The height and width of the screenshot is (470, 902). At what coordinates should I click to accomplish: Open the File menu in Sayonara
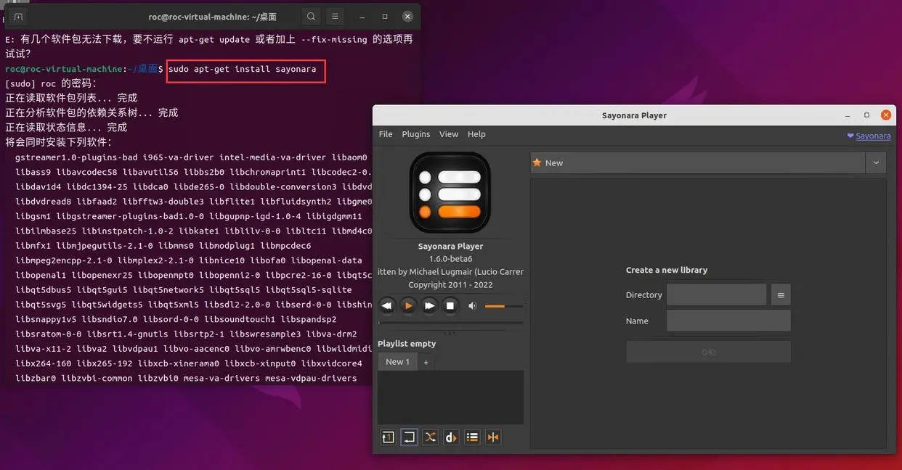click(x=386, y=134)
